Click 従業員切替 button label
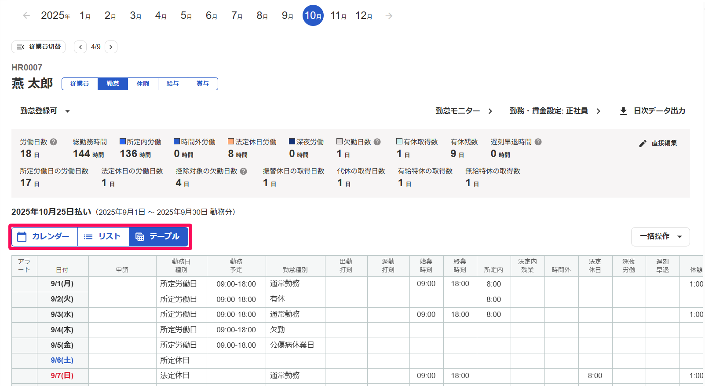The width and height of the screenshot is (705, 386). tap(45, 47)
